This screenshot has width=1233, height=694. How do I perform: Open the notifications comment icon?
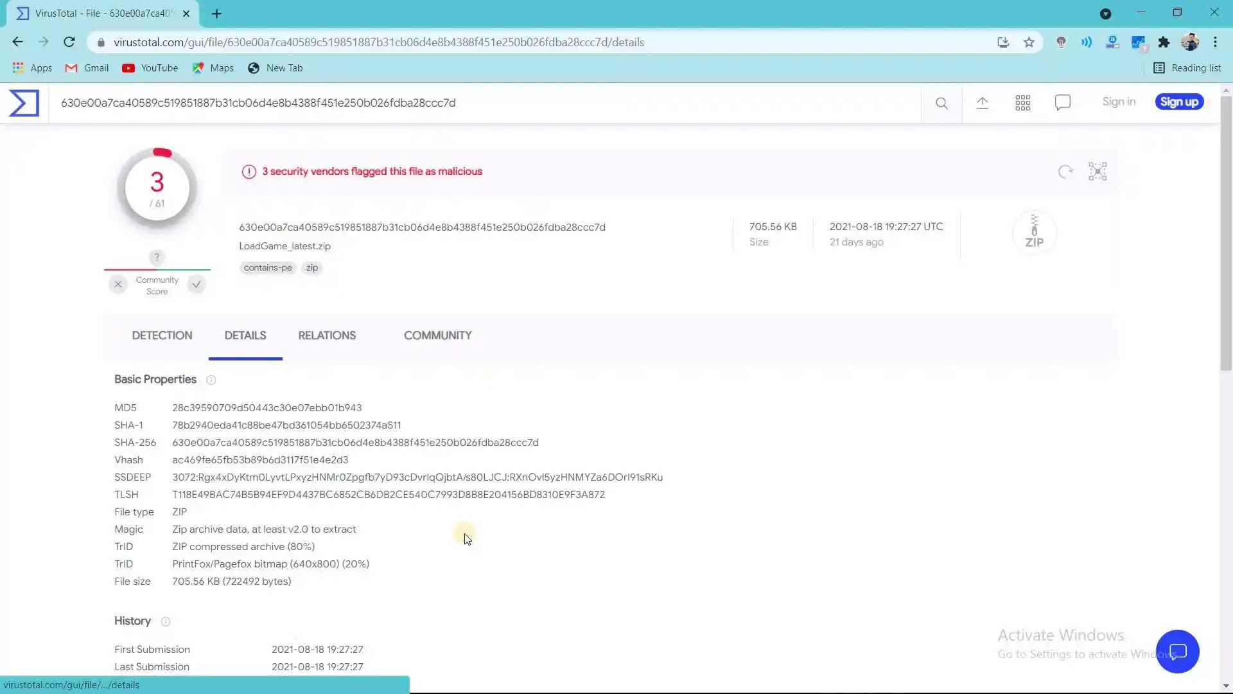click(x=1062, y=103)
